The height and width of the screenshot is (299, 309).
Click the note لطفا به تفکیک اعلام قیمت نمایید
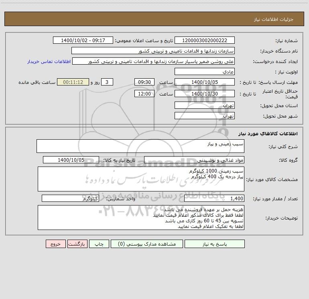tap(210, 226)
